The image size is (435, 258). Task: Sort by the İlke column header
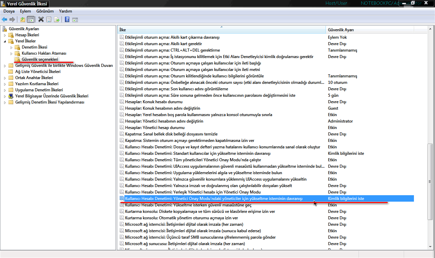coord(222,30)
